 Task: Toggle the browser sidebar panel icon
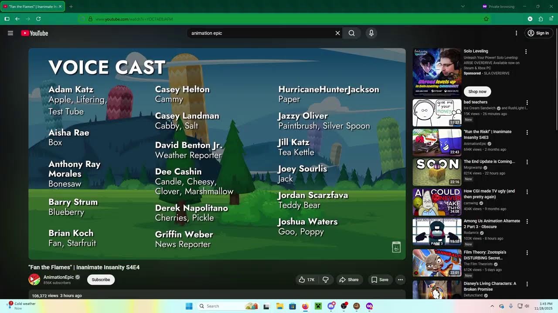click(7, 19)
